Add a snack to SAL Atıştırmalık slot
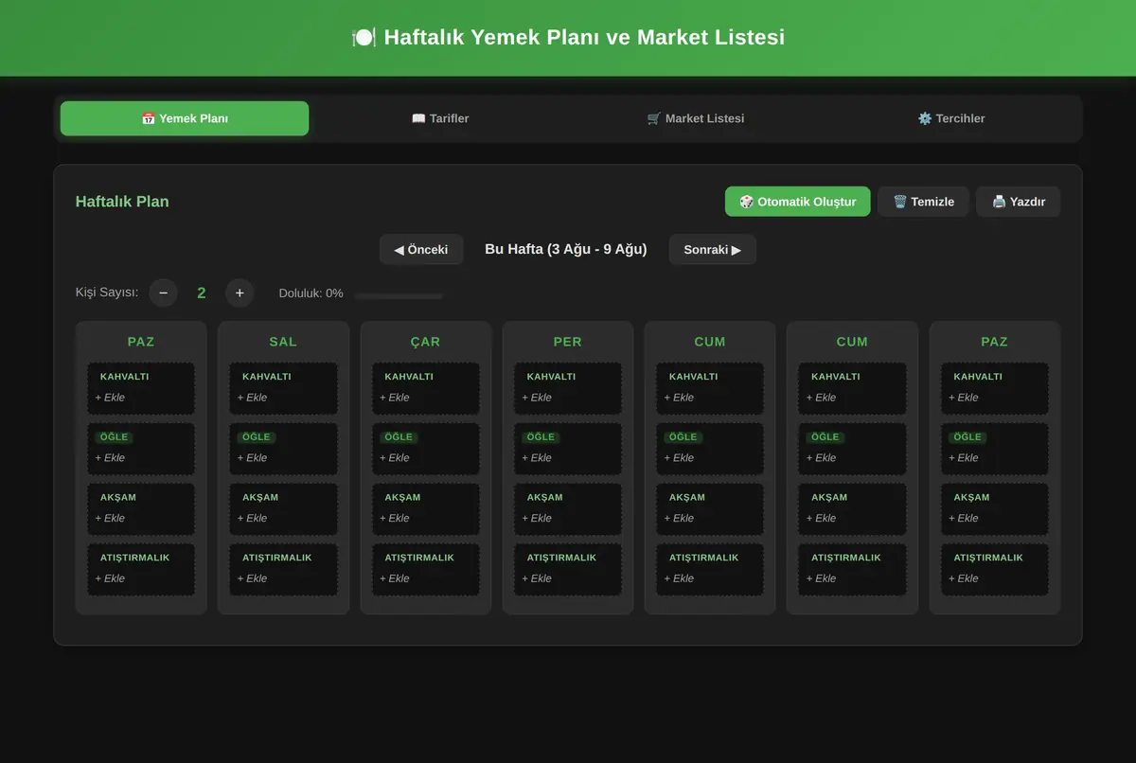This screenshot has width=1136, height=763. coord(283,570)
